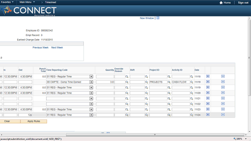
Task: Click the Quantity field showing 3.0
Action: (x=105, y=82)
